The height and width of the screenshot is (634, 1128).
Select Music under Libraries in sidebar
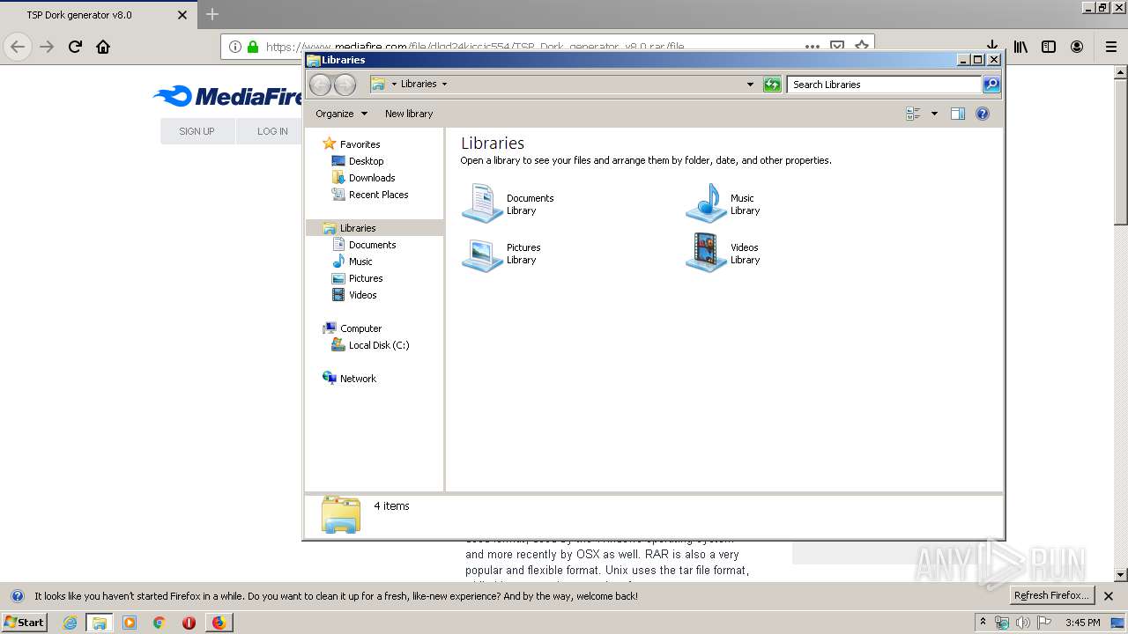[x=360, y=262]
